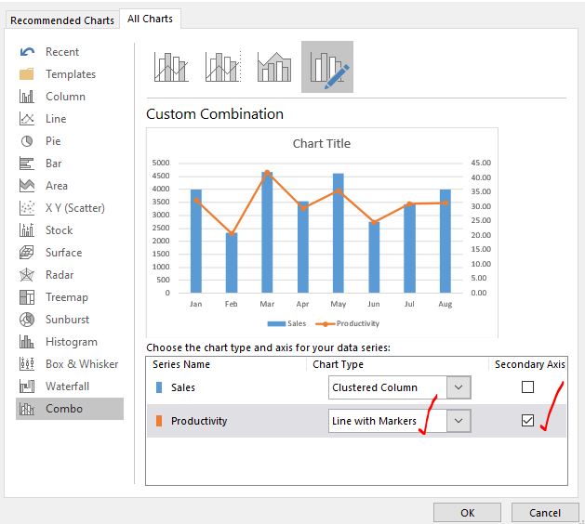585x524 pixels.
Task: Click the Waterfall chart icon
Action: (x=27, y=386)
